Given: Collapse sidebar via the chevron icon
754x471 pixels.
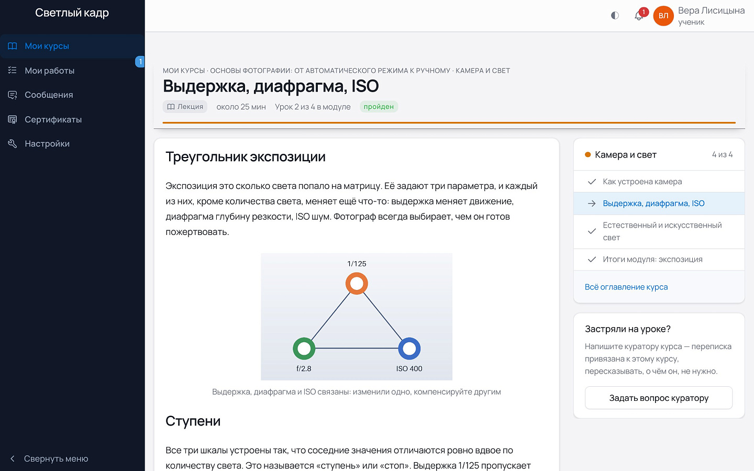Looking at the screenshot, I should coord(13,458).
